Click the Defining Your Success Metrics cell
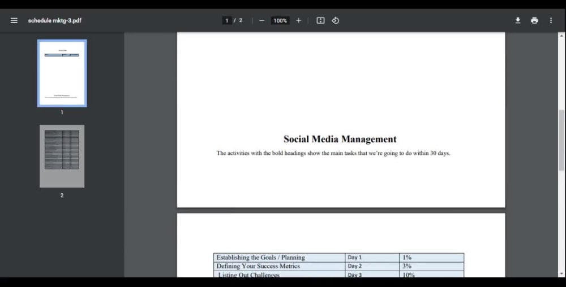Viewport: 566px width, 287px height. tap(280, 266)
